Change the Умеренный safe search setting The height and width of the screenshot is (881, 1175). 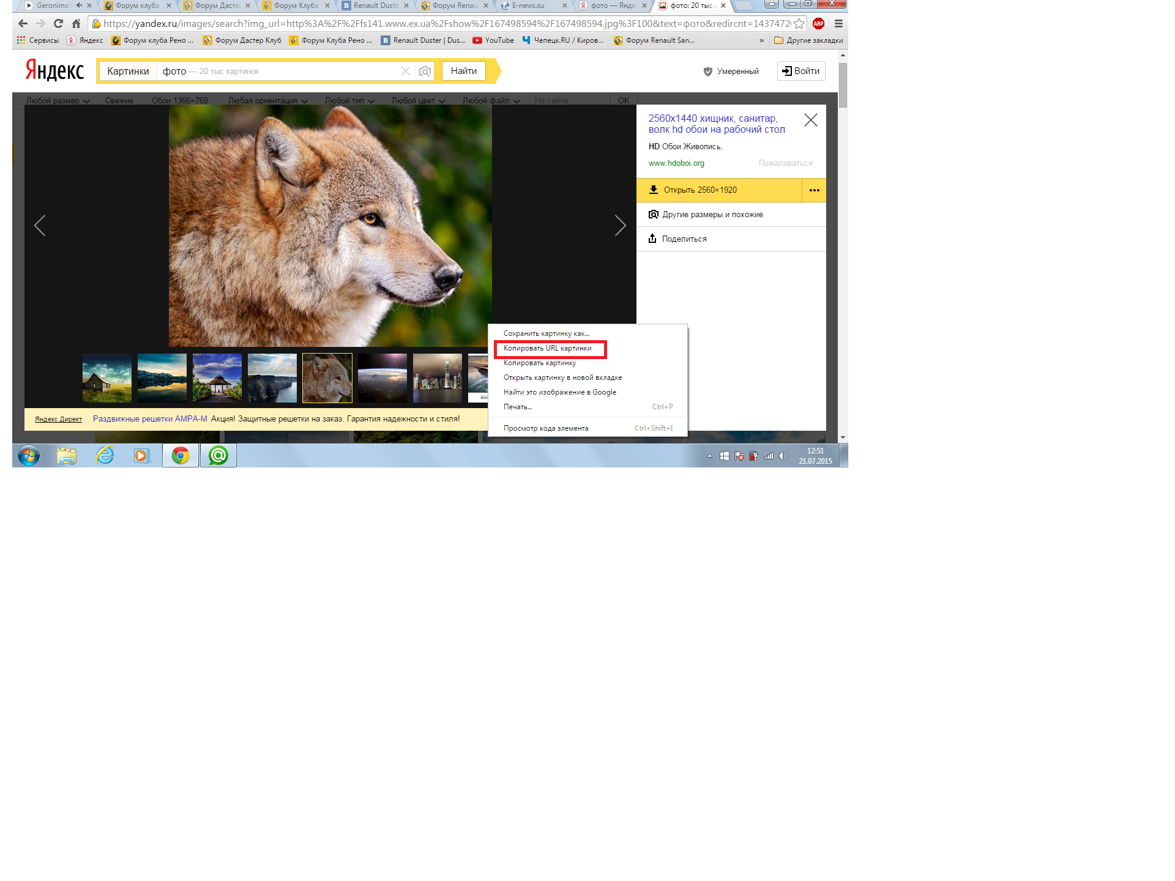(x=731, y=72)
